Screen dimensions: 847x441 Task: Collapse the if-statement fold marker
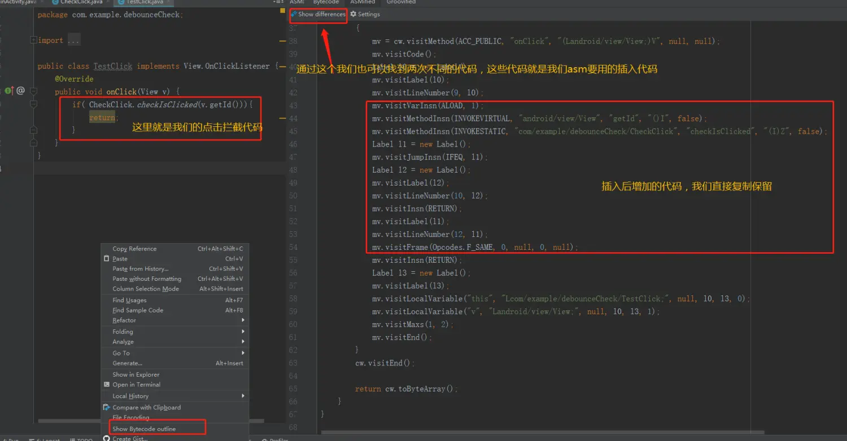(33, 105)
